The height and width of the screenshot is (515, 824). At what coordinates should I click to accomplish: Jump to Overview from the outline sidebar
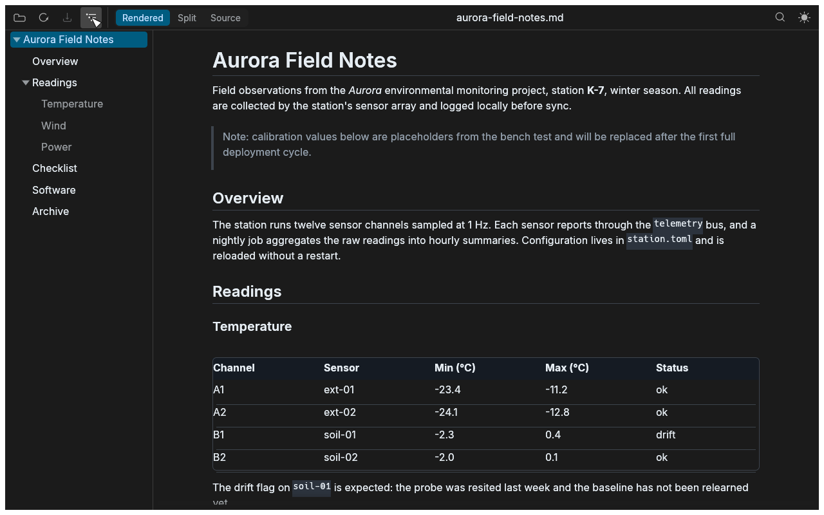(x=55, y=61)
